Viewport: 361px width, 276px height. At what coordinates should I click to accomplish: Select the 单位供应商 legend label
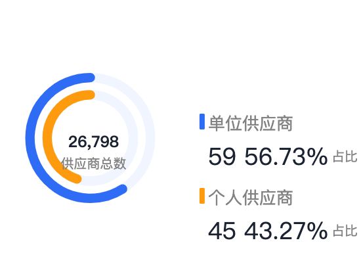pos(251,124)
